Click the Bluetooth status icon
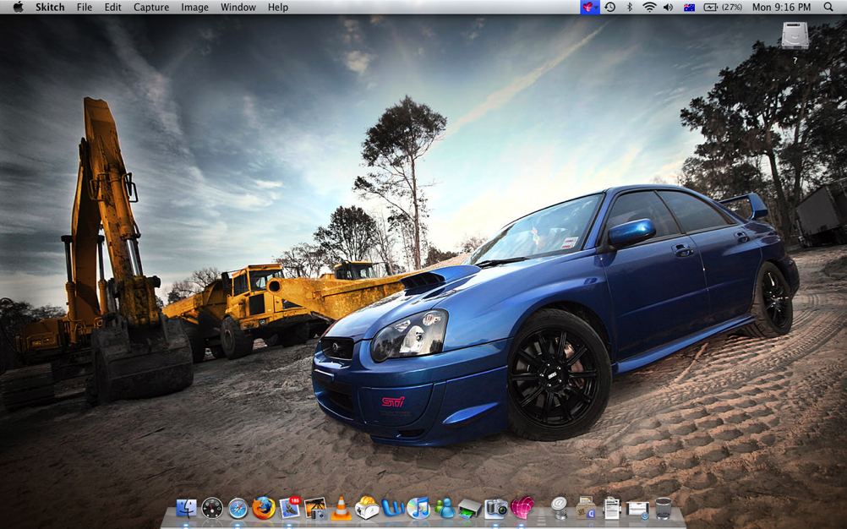This screenshot has width=847, height=529. point(629,7)
